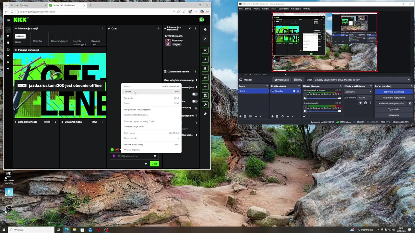The width and height of the screenshot is (415, 233).
Task: Open Działania na kanale three-dot menu
Action: [196, 72]
